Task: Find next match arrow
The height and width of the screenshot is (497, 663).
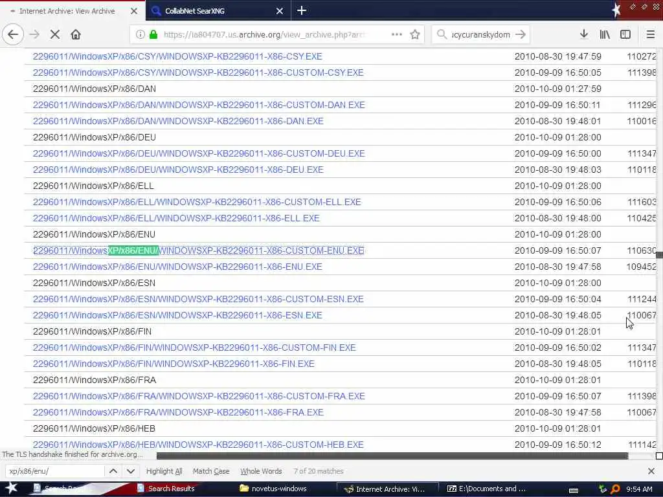Action: pyautogui.click(x=131, y=471)
